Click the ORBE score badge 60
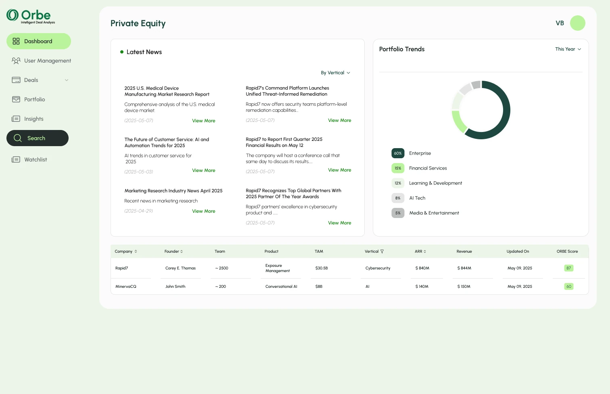This screenshot has height=394, width=610. pyautogui.click(x=569, y=287)
